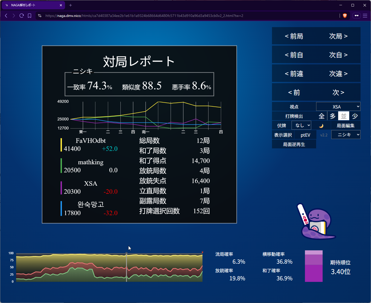Open the 視点 XSA player dropdown
Viewport: 371px width, 303px height.
tap(338, 107)
